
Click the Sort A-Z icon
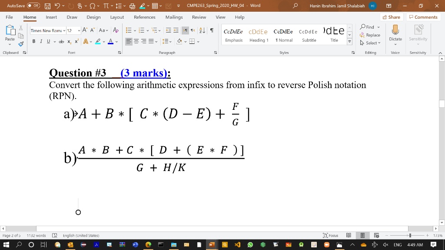(202, 30)
